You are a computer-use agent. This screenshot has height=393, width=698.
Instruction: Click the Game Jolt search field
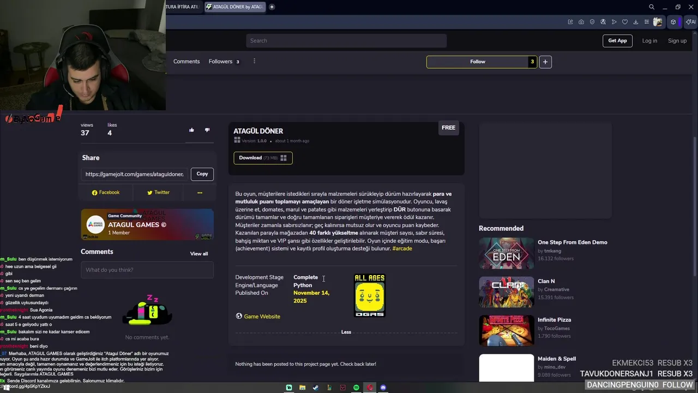[346, 40]
